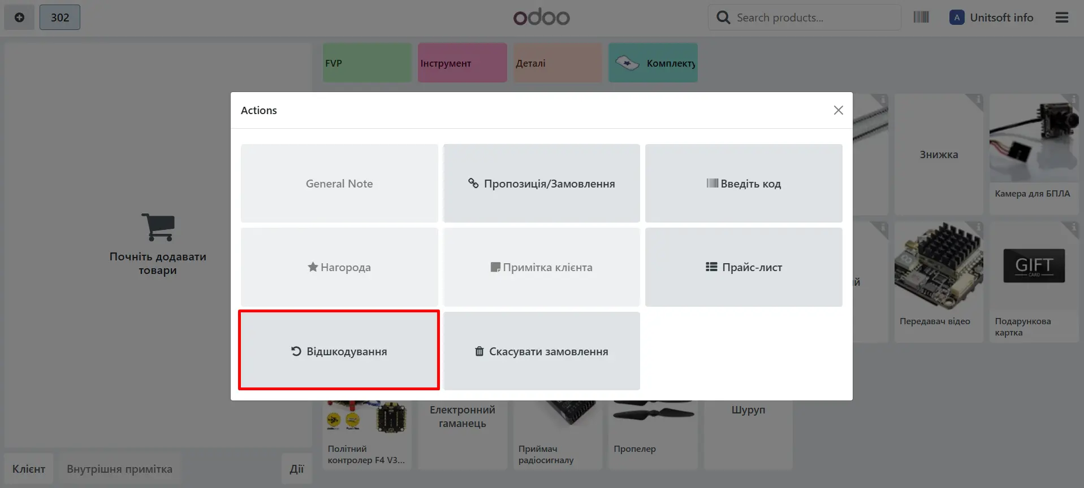The height and width of the screenshot is (488, 1084).
Task: Click Примітка клієнта action
Action: [541, 267]
